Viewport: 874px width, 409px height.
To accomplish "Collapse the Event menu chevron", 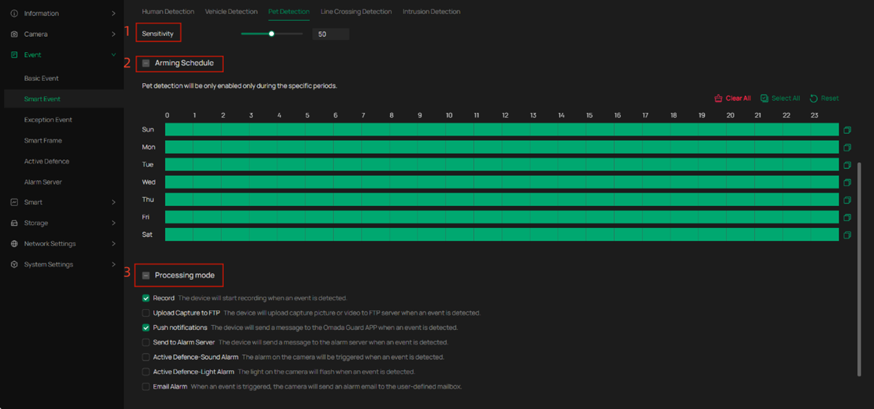I will click(x=114, y=55).
